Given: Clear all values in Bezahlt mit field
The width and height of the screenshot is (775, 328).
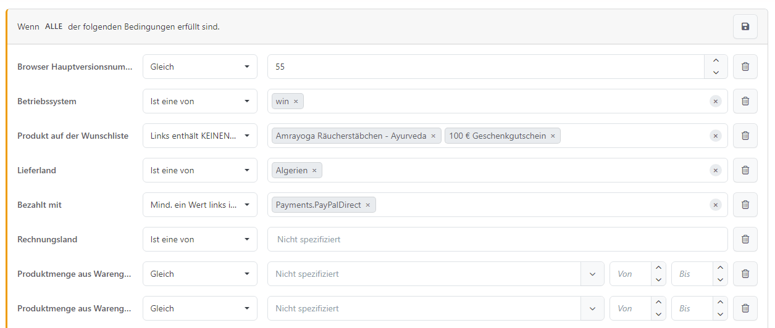Looking at the screenshot, I should 715,205.
